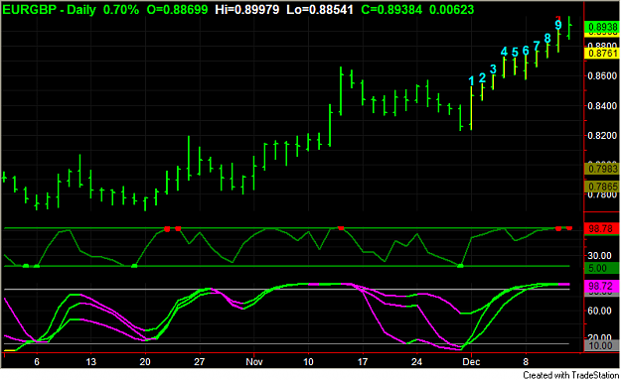Click cyan sequential count number 4
Viewport: 621px width, 380px height.
504,52
